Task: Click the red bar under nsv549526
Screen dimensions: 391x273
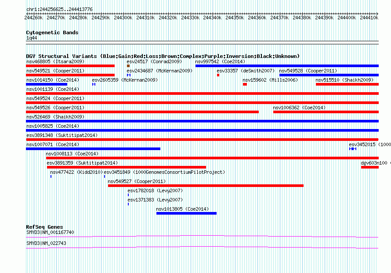Action: (x=142, y=112)
